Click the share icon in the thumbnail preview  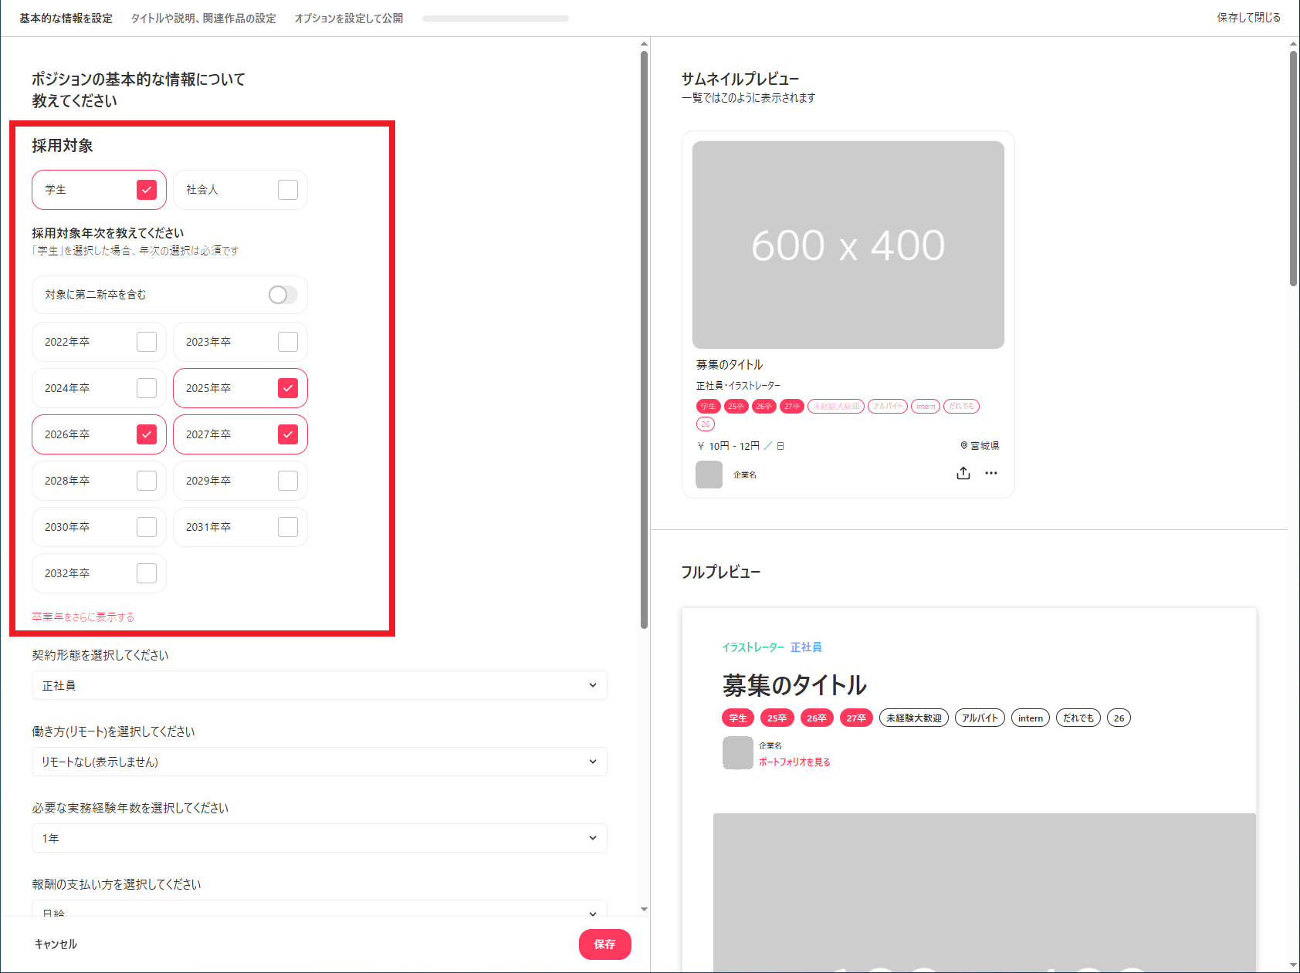click(x=963, y=473)
